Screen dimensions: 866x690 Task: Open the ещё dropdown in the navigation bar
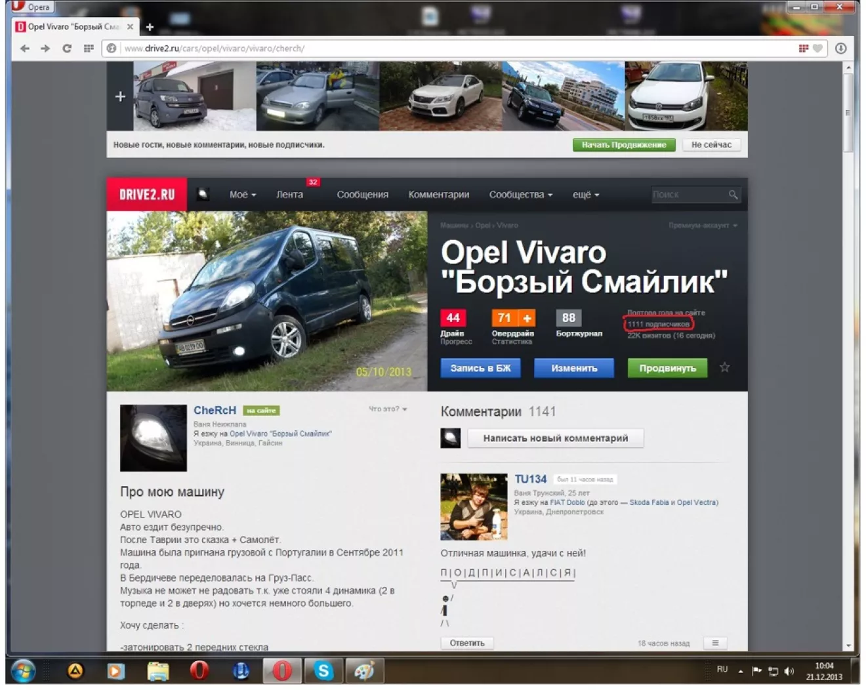click(x=585, y=195)
